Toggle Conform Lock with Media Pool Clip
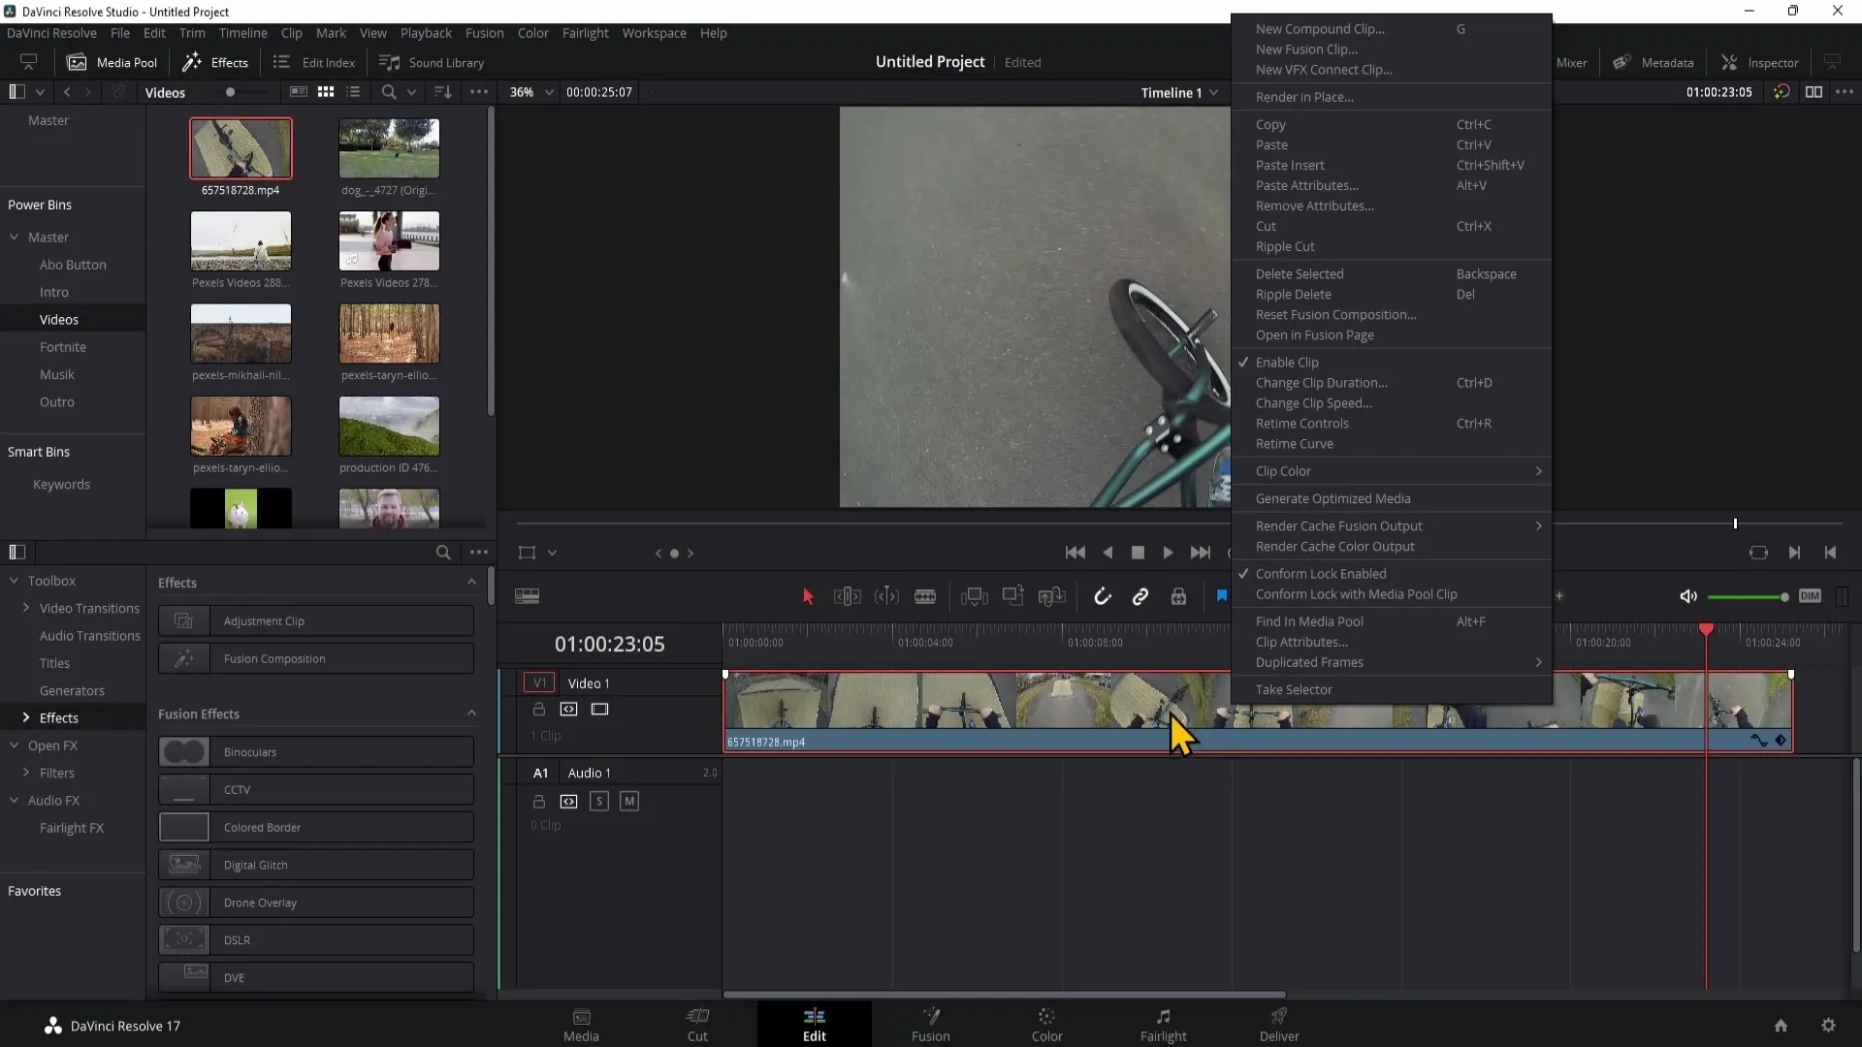The image size is (1862, 1047). 1356,593
